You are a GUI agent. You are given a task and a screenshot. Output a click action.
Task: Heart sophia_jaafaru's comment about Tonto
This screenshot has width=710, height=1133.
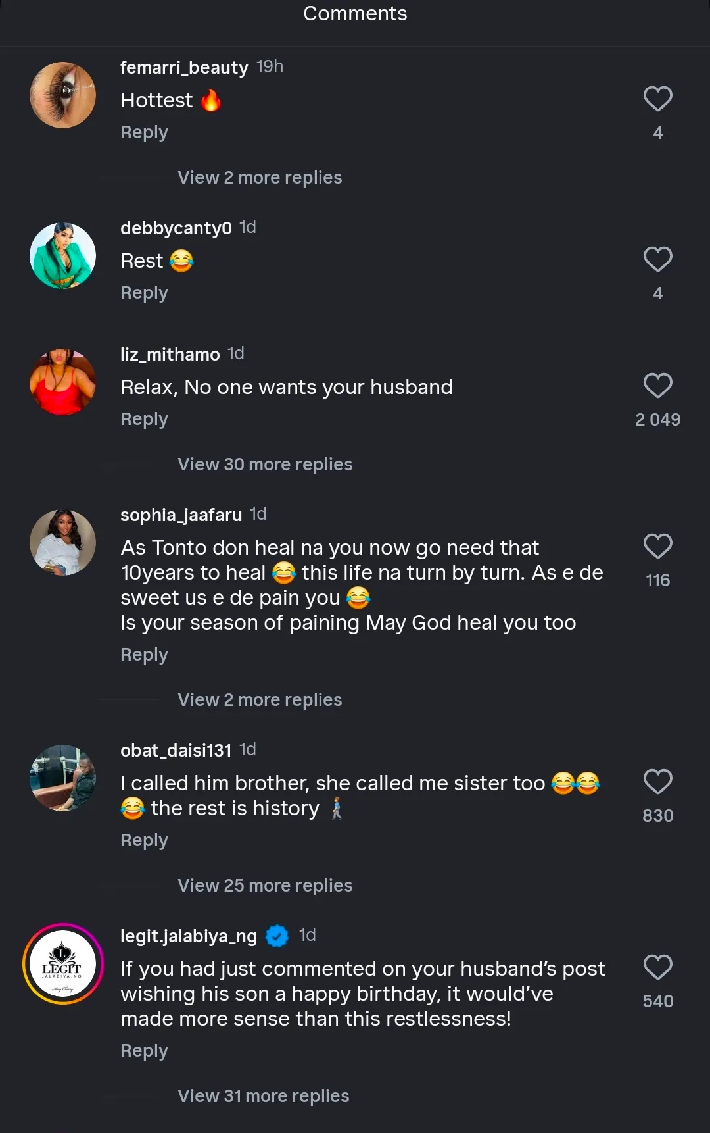coord(657,547)
